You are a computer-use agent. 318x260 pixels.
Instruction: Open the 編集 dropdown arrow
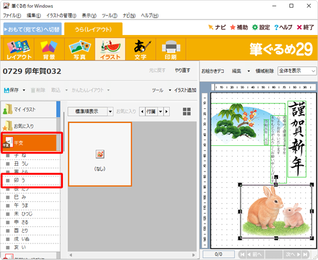coord(249,71)
